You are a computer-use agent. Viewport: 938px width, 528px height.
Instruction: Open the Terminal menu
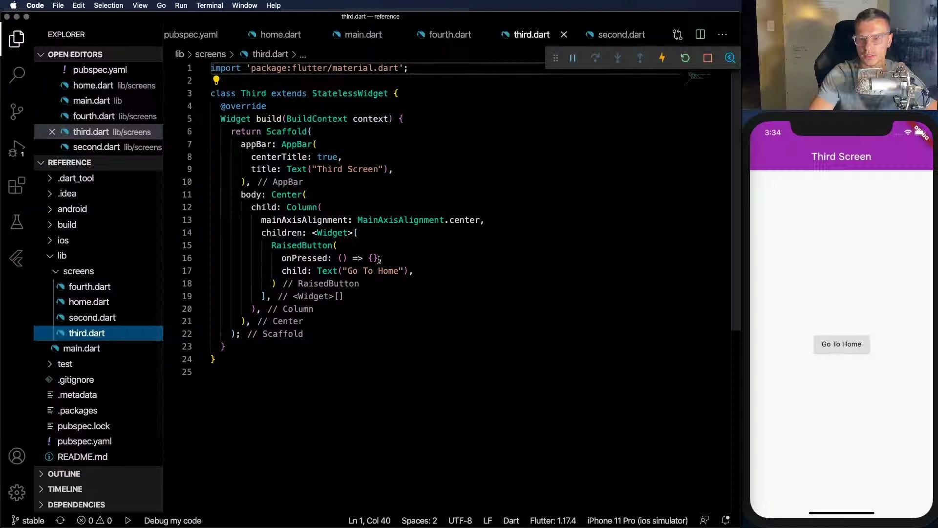click(209, 5)
